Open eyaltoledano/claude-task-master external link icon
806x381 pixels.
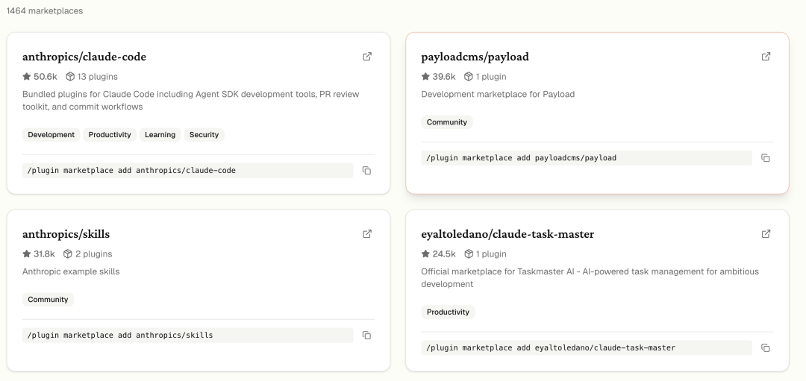[766, 234]
